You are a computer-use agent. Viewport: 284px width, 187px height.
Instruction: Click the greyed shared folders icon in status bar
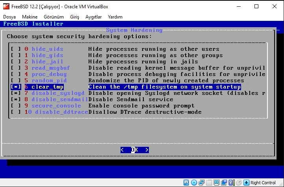click(209, 183)
